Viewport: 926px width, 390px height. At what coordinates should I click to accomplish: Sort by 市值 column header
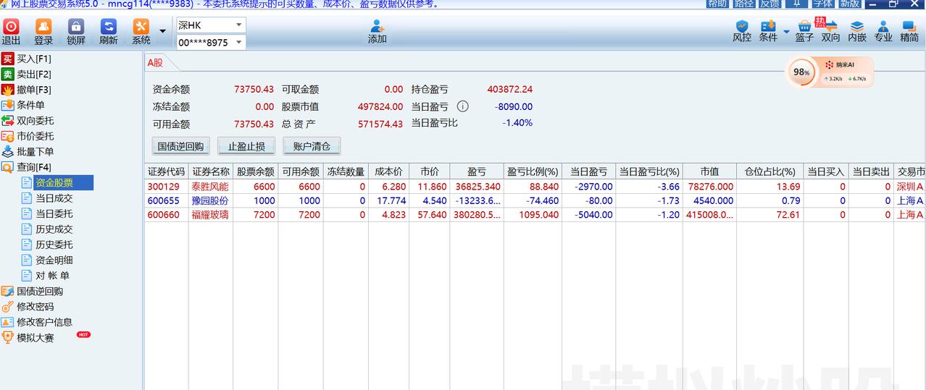tap(709, 171)
